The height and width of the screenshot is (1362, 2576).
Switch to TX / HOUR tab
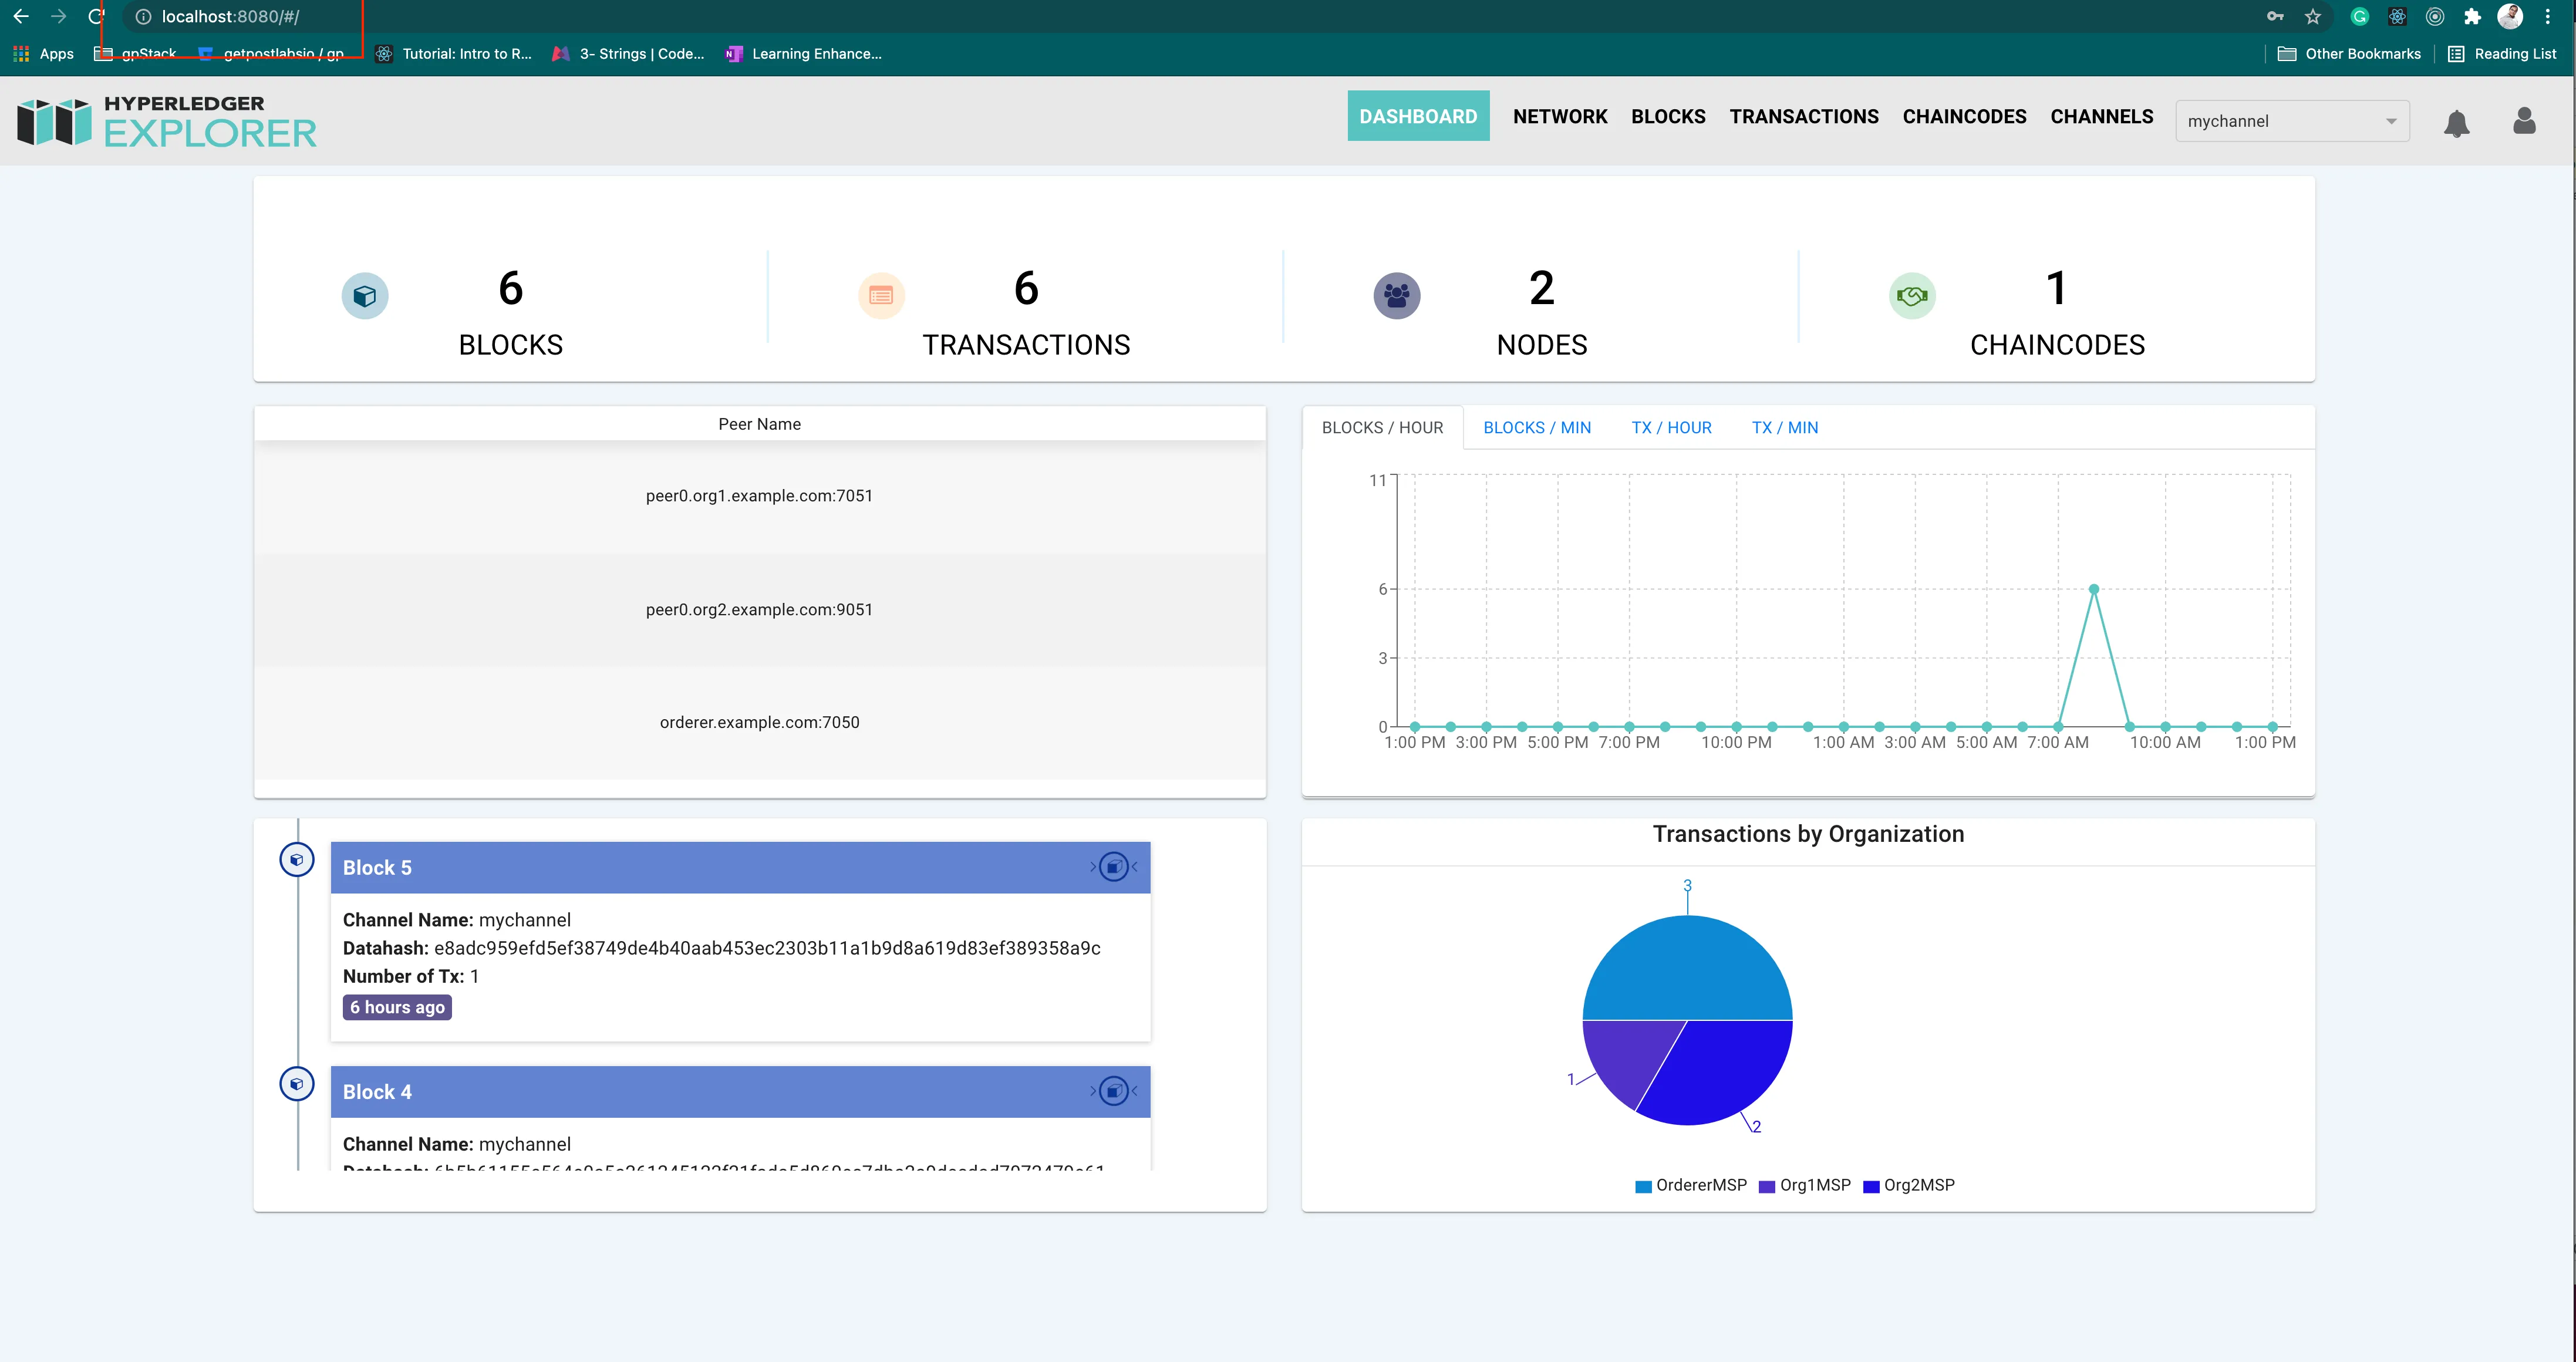(1671, 428)
